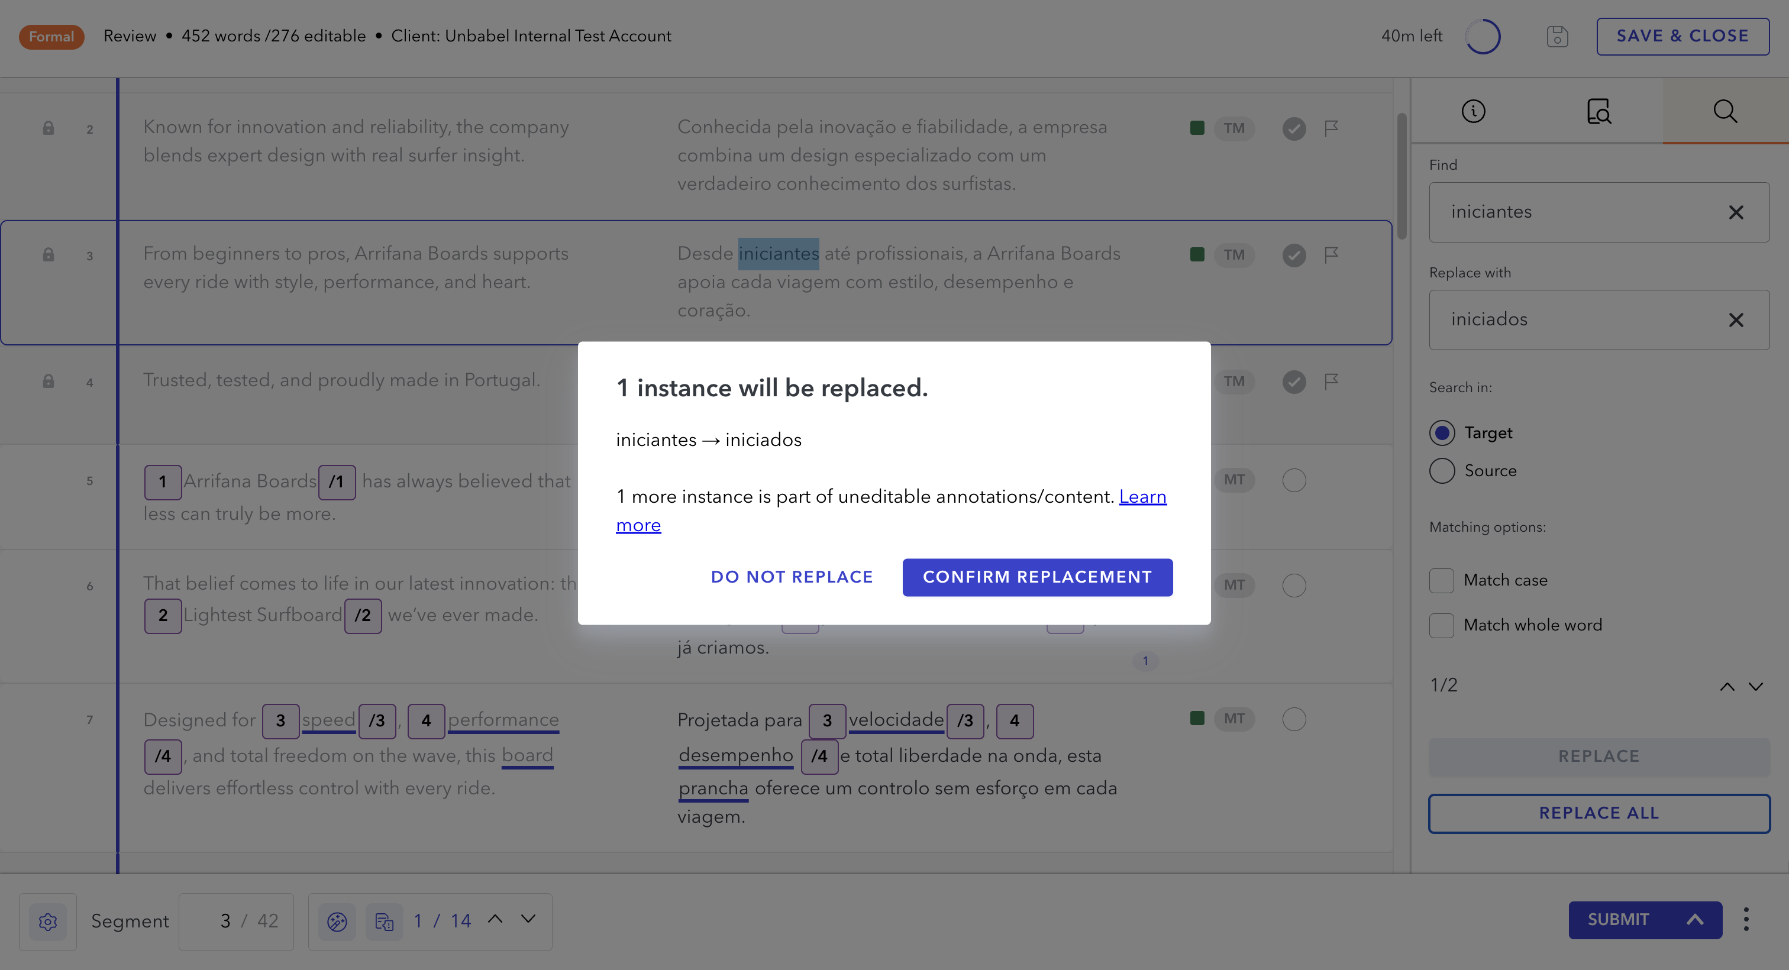Click the Learn more link

[1142, 497]
